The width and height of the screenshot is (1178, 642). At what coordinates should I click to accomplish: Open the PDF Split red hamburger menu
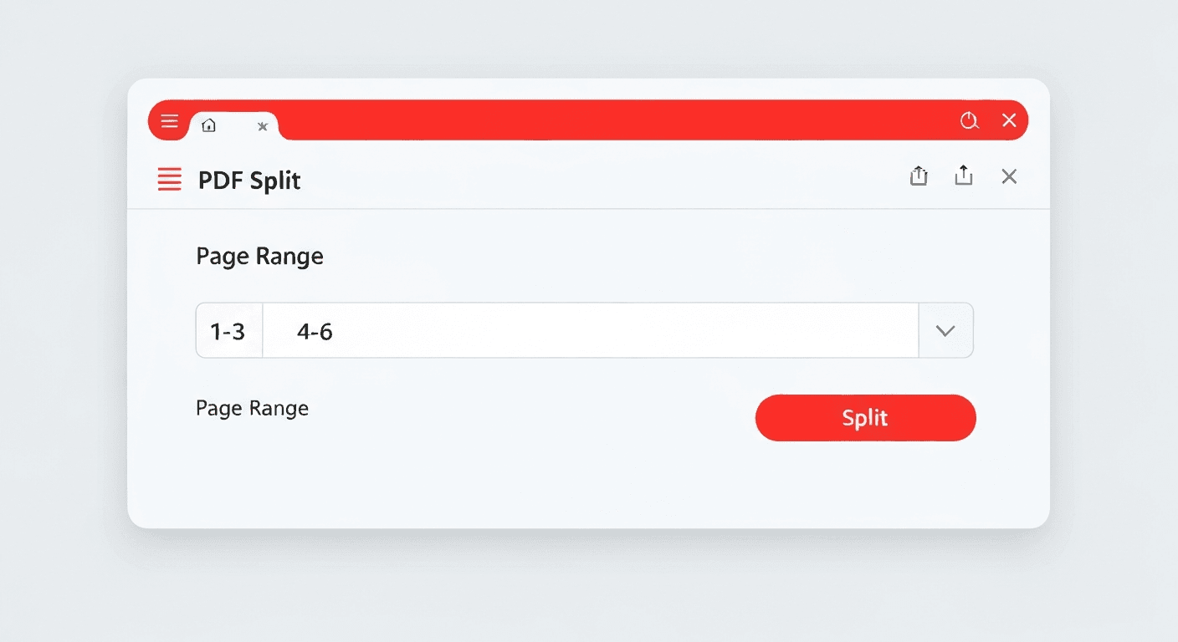[169, 179]
